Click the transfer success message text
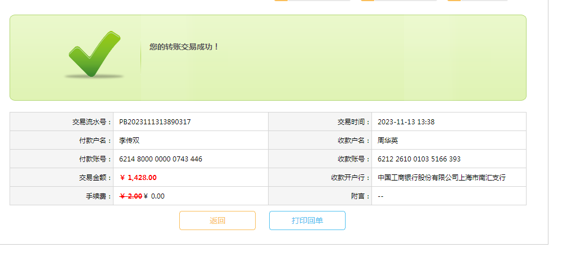 (184, 47)
